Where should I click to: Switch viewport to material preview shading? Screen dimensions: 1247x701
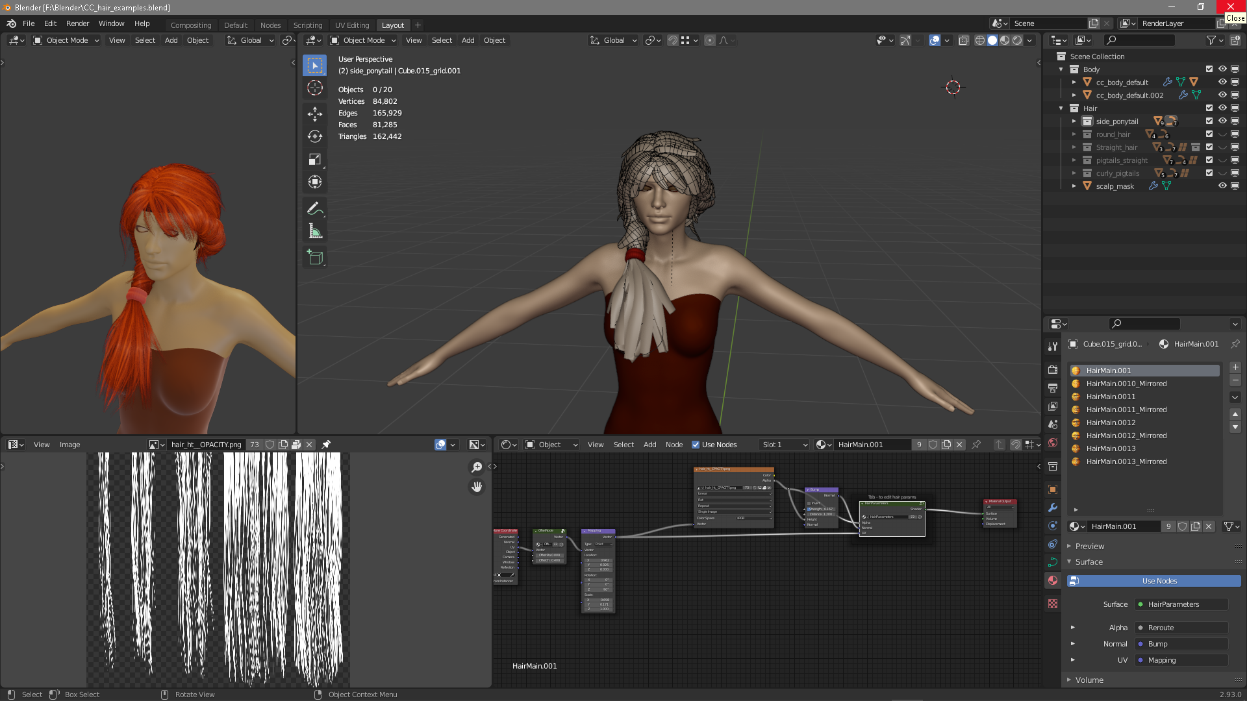(x=1005, y=40)
